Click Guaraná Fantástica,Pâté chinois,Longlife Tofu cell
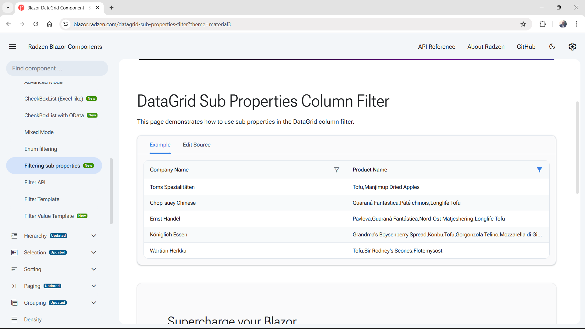The image size is (585, 329). (448, 203)
